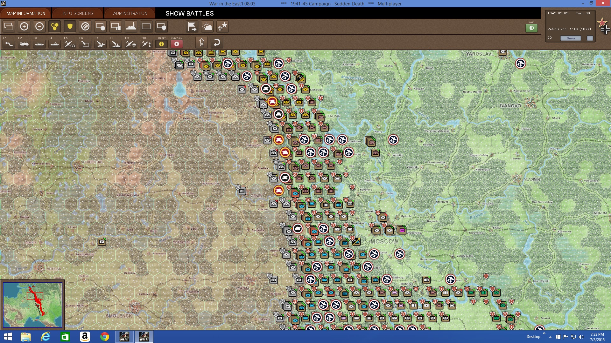This screenshot has height=343, width=611.
Task: Click the Ivanovo city label
Action: [510, 106]
